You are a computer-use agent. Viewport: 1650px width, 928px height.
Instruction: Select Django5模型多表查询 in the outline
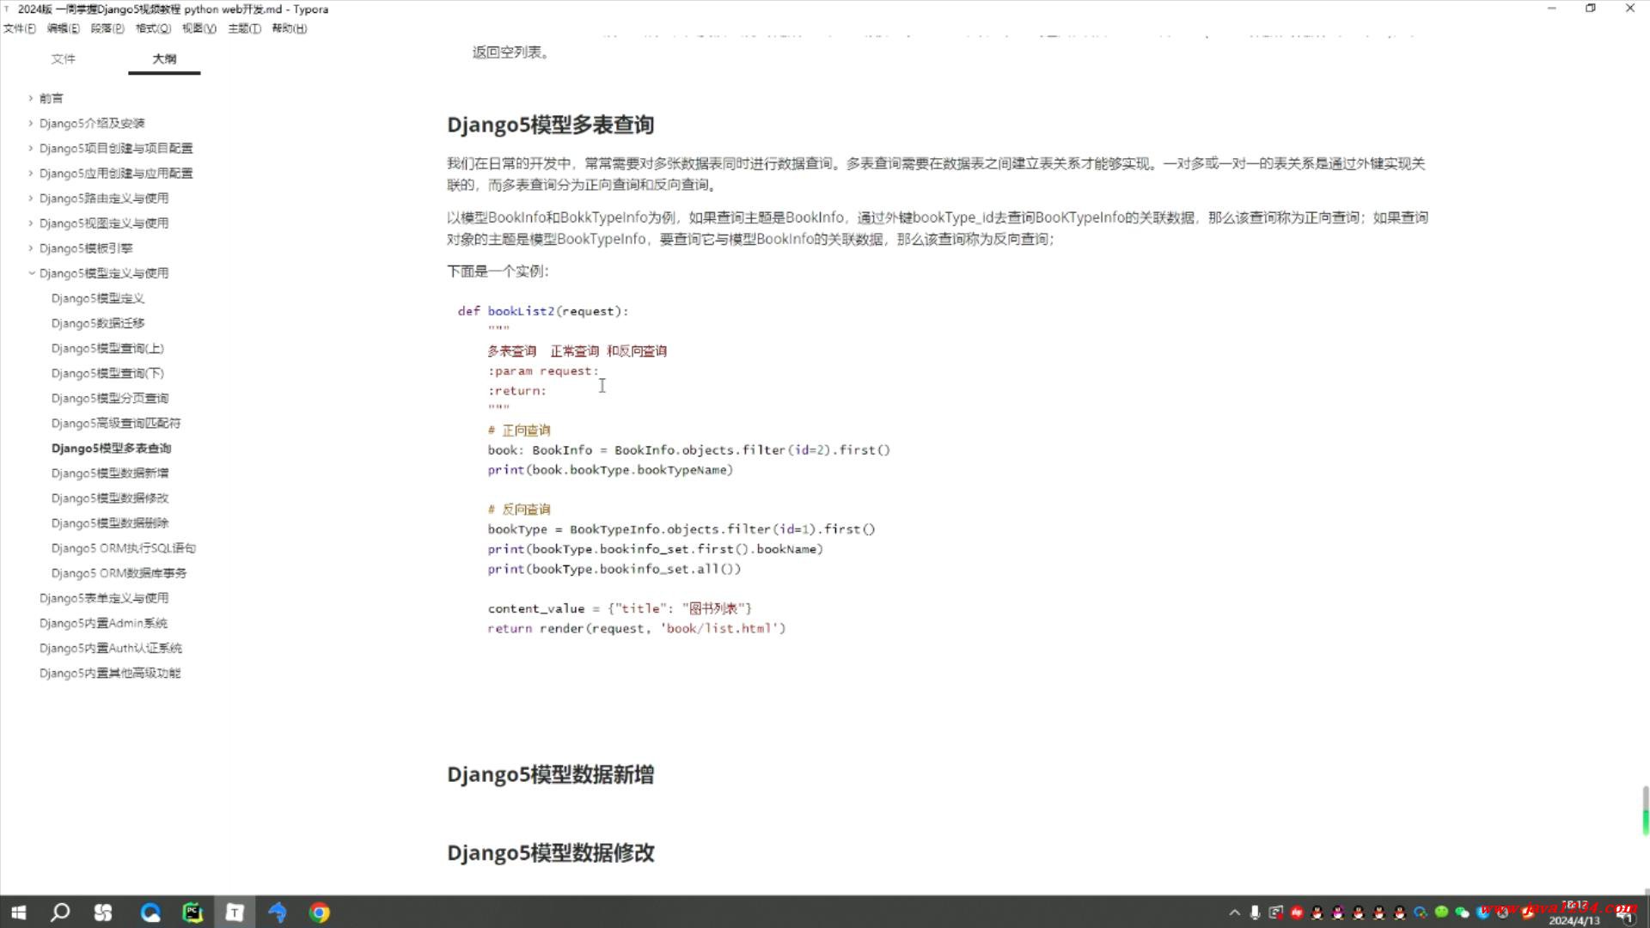pyautogui.click(x=111, y=448)
